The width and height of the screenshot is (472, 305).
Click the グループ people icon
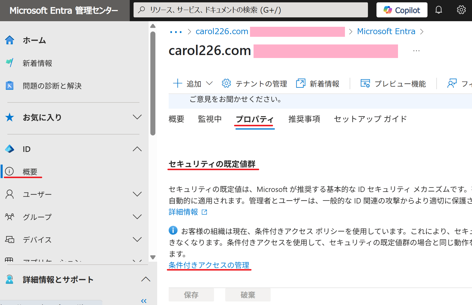coord(10,217)
